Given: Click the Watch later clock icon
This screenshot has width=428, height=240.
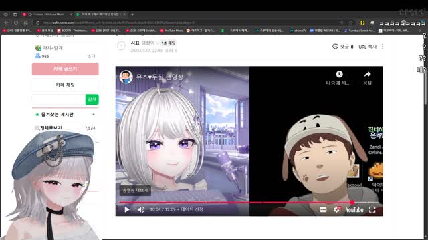Looking at the screenshot, I should [339, 74].
